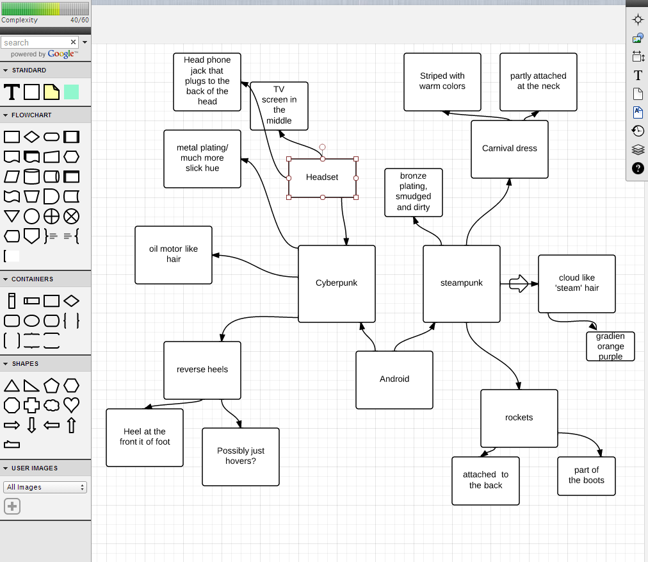The width and height of the screenshot is (648, 562).
Task: Open the All Images dropdown under USER IMAGES
Action: click(x=45, y=487)
